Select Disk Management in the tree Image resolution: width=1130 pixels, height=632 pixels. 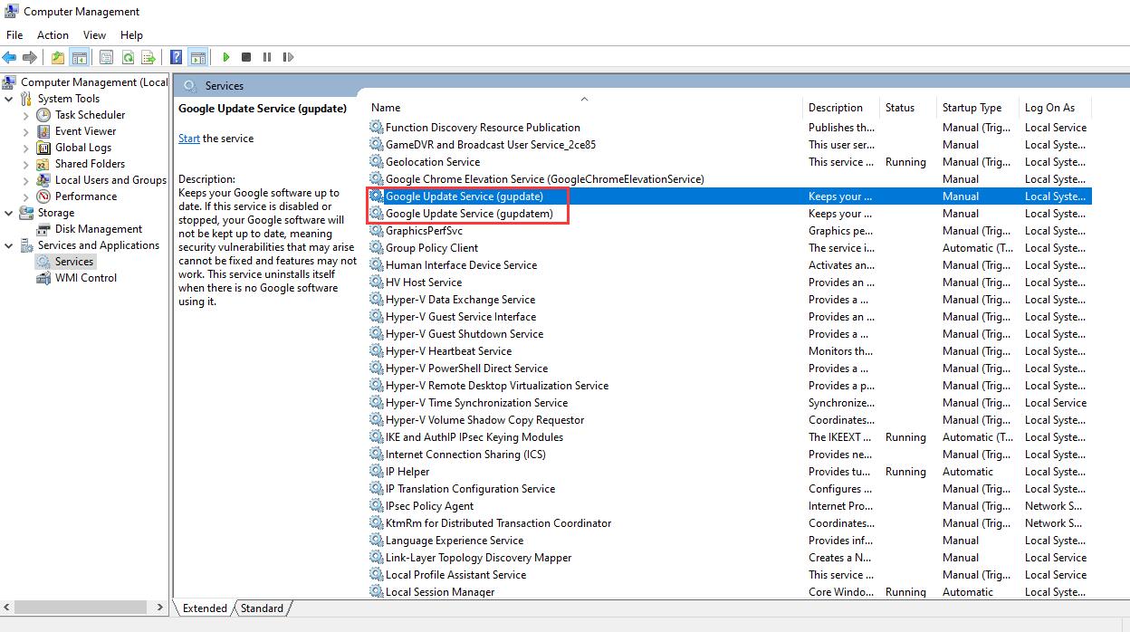(99, 229)
